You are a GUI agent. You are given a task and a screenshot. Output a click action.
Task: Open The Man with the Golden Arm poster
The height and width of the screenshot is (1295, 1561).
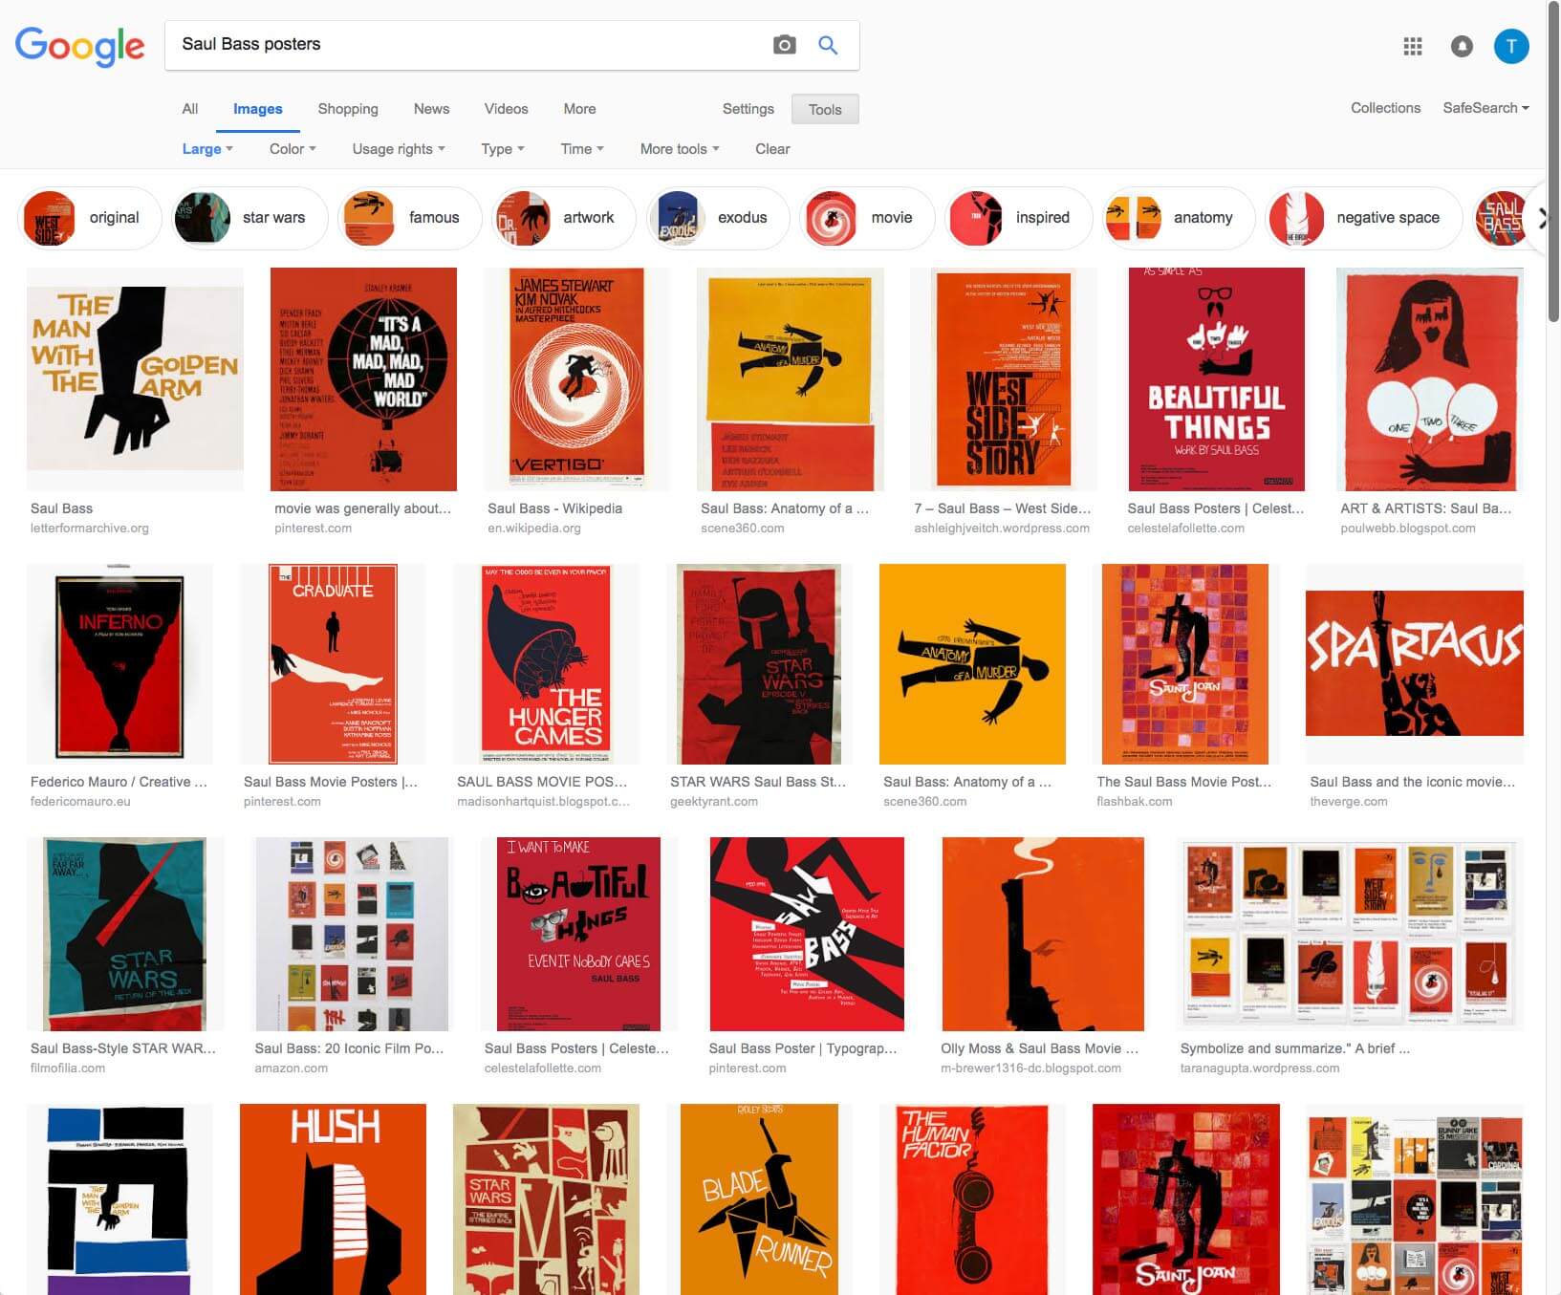[x=135, y=378]
